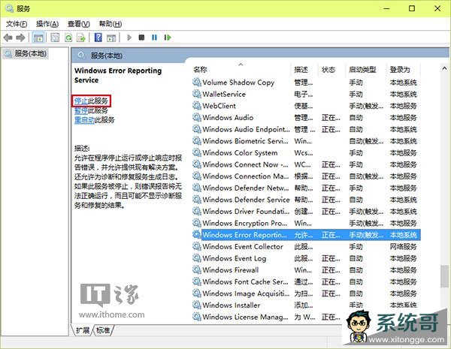Viewport: 451px width, 349px height.
Task: Click gear icon beside WalletService
Action: [x=197, y=94]
